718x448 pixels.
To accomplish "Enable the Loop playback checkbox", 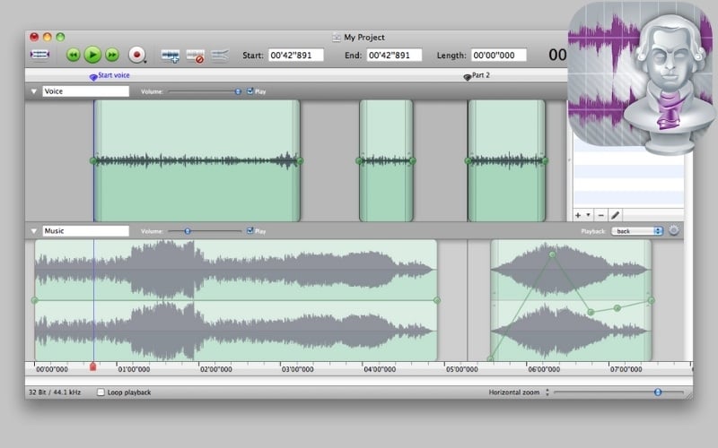I will (x=101, y=392).
